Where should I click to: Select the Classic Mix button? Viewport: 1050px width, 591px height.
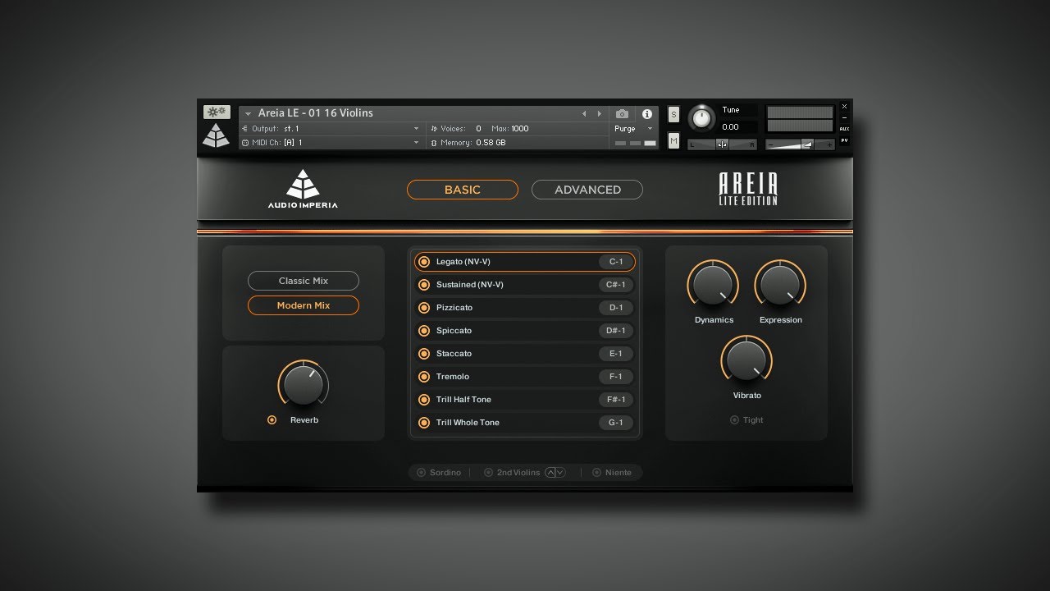pos(304,281)
